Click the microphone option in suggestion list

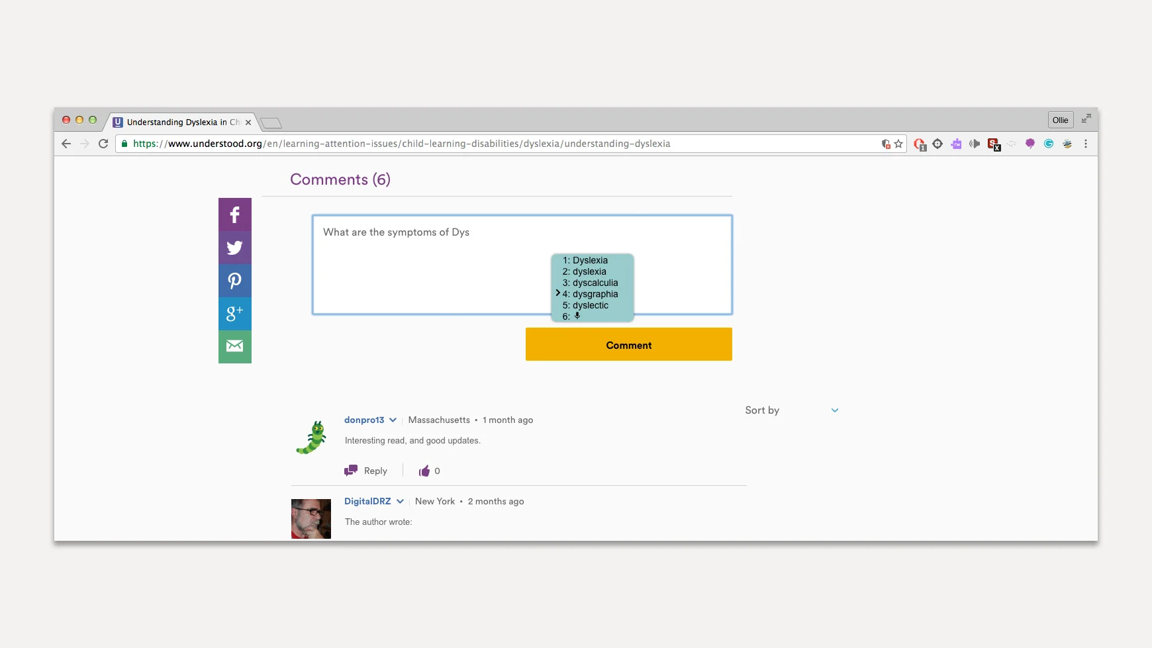pos(577,316)
